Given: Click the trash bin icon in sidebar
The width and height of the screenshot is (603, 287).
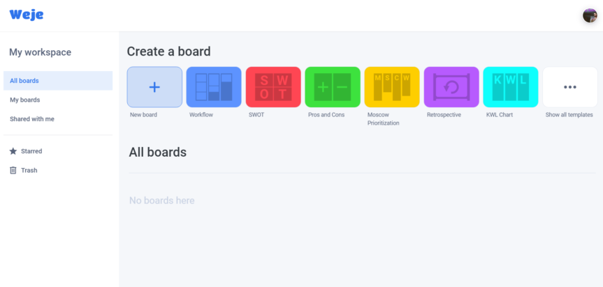Looking at the screenshot, I should click(x=13, y=170).
